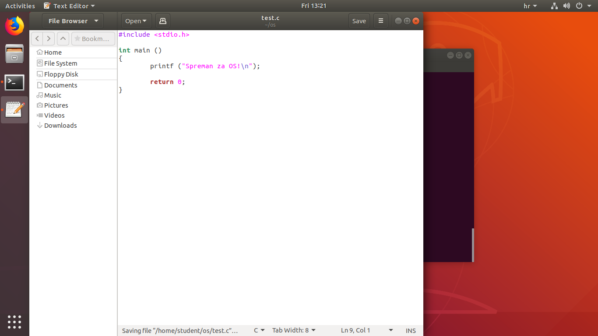This screenshot has height=336, width=598.
Task: Click the "Saving file" status message
Action: 180,330
